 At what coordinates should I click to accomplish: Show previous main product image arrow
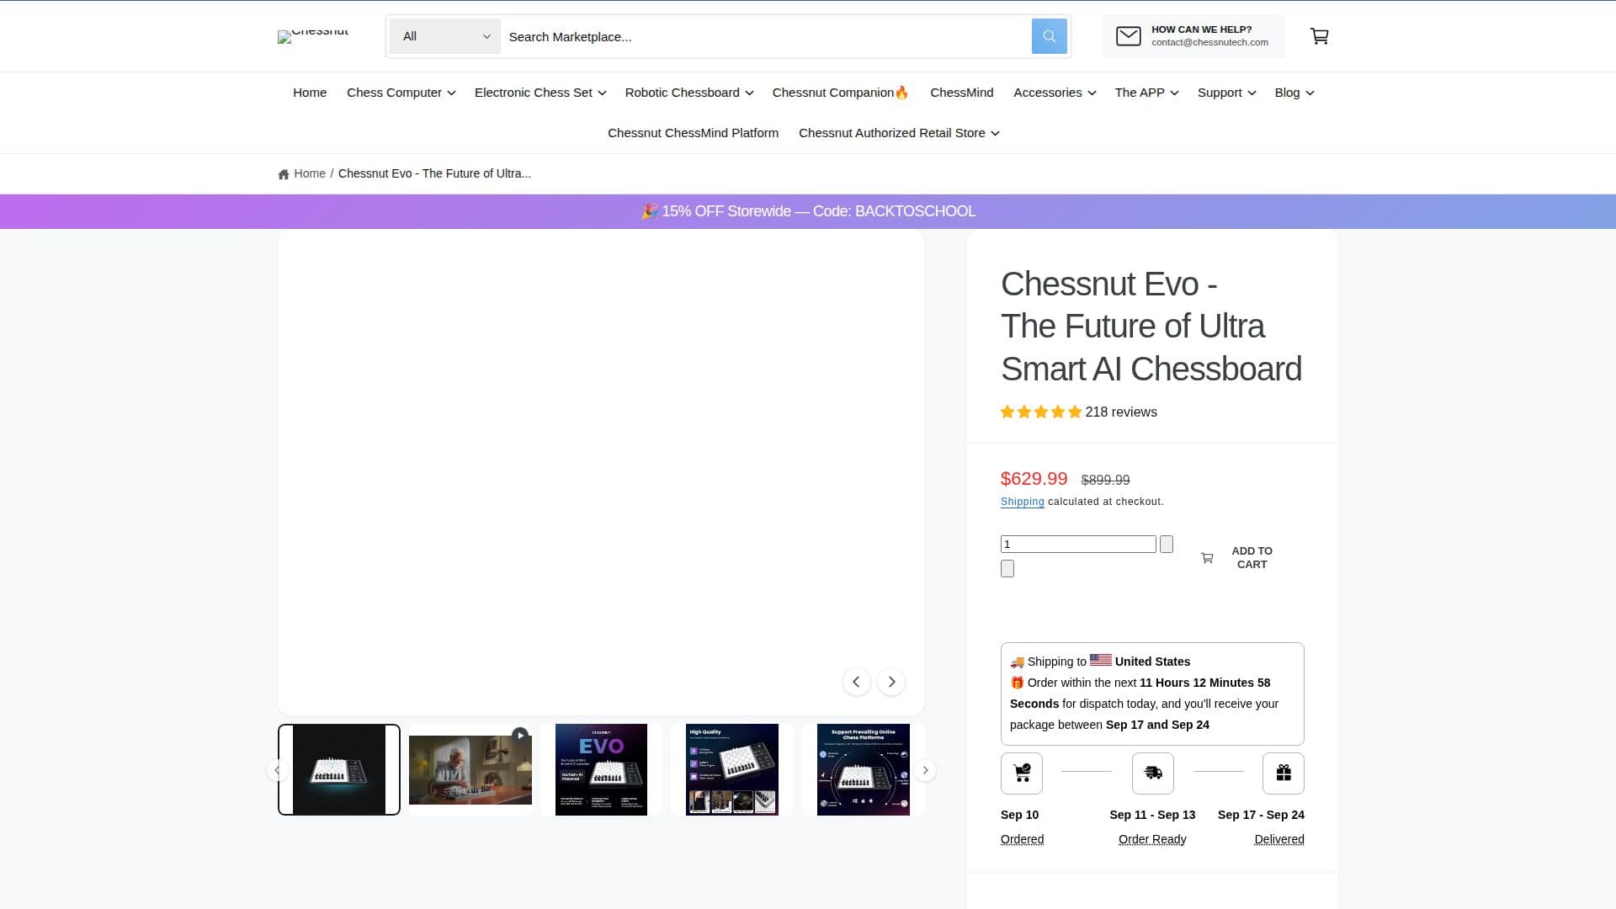click(x=856, y=682)
